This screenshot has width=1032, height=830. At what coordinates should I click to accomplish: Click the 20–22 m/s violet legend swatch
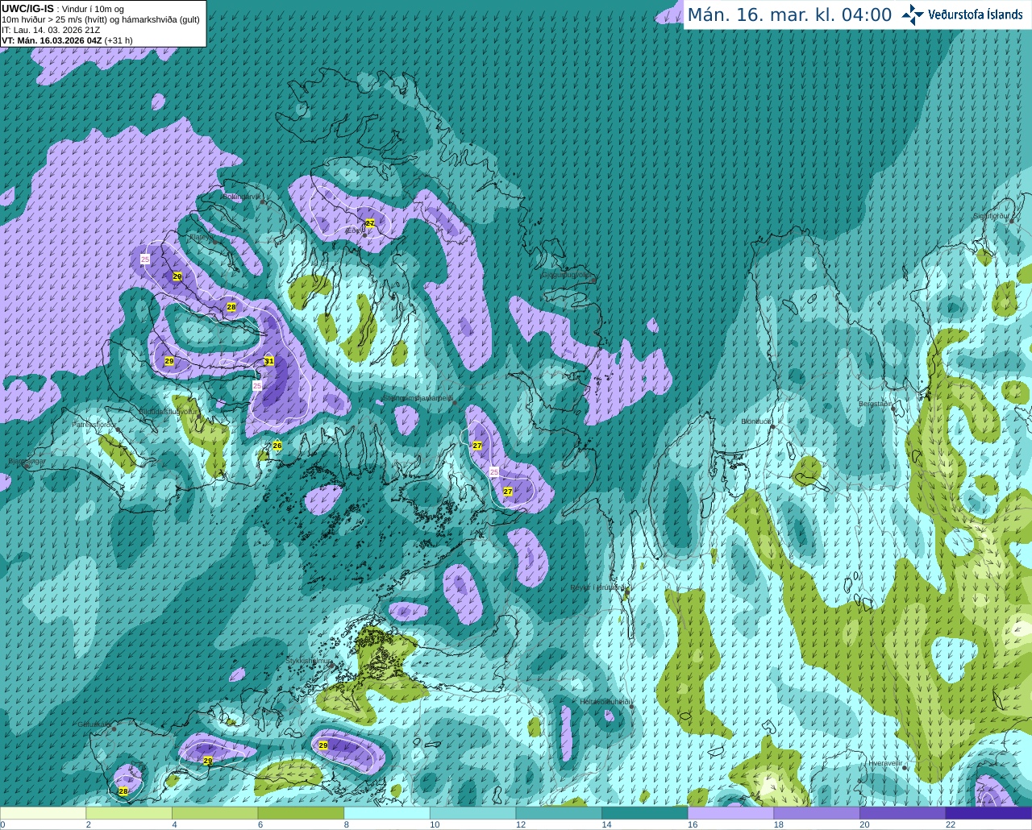(x=903, y=813)
